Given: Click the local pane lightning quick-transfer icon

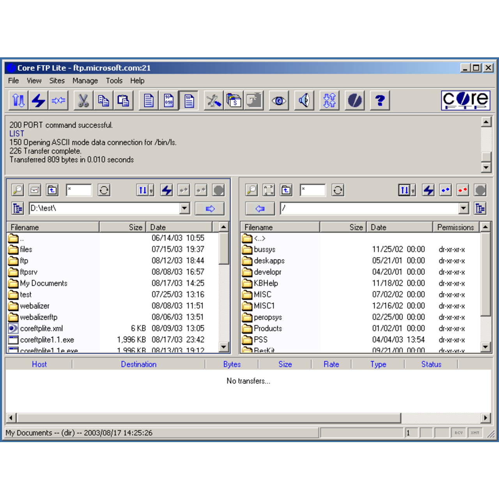Looking at the screenshot, I should (167, 190).
